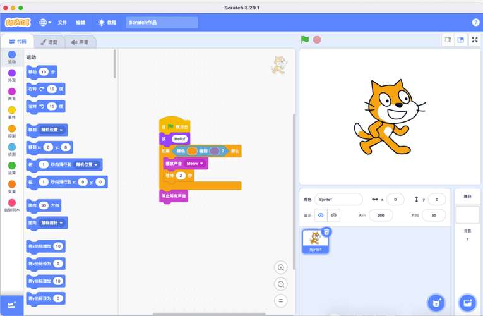Stop the project with red stop button

coord(317,40)
